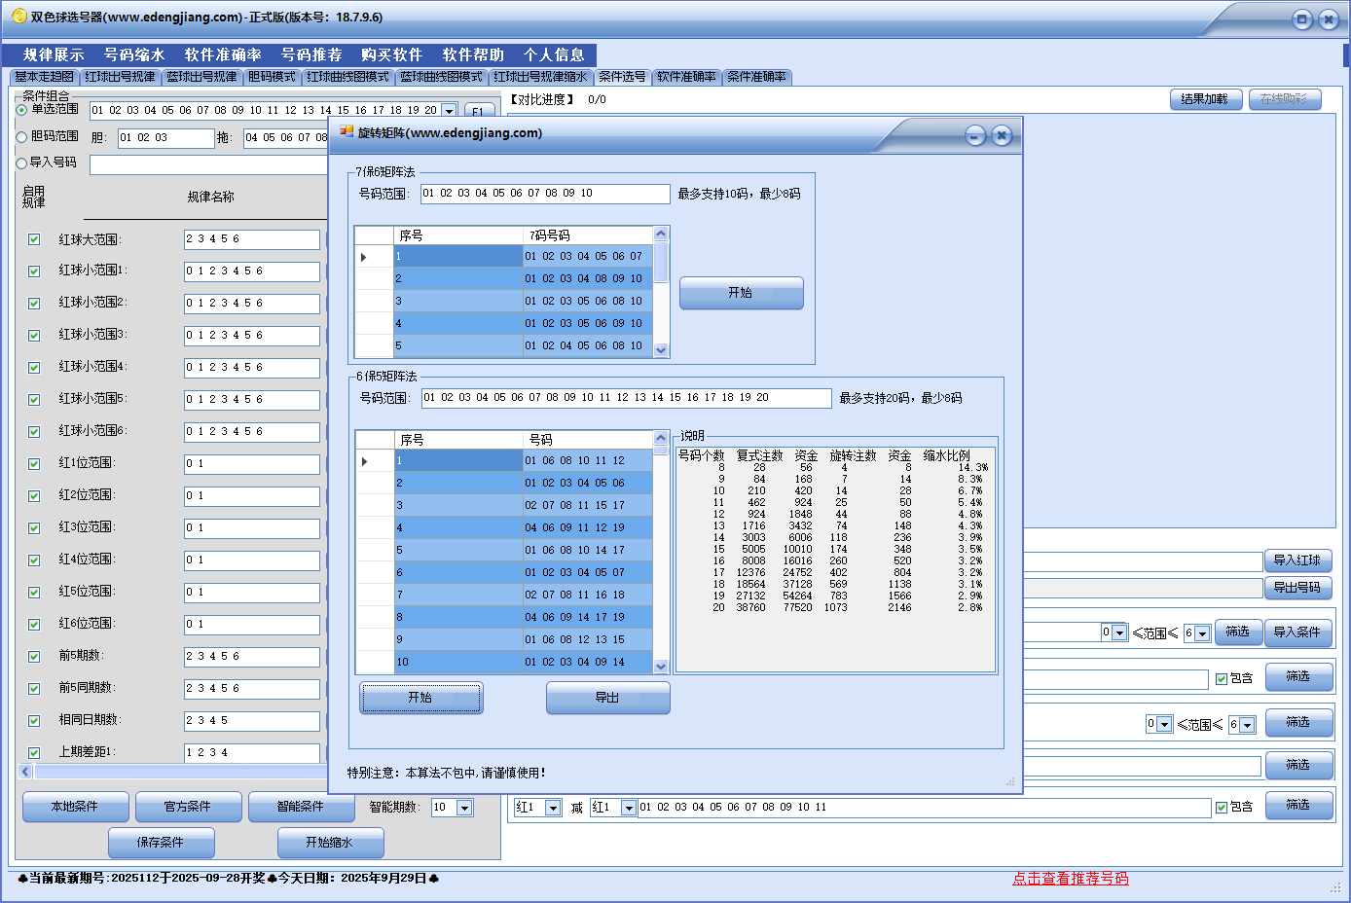
Task: Click the rotation matrix dialog's title icon
Action: coord(347,132)
